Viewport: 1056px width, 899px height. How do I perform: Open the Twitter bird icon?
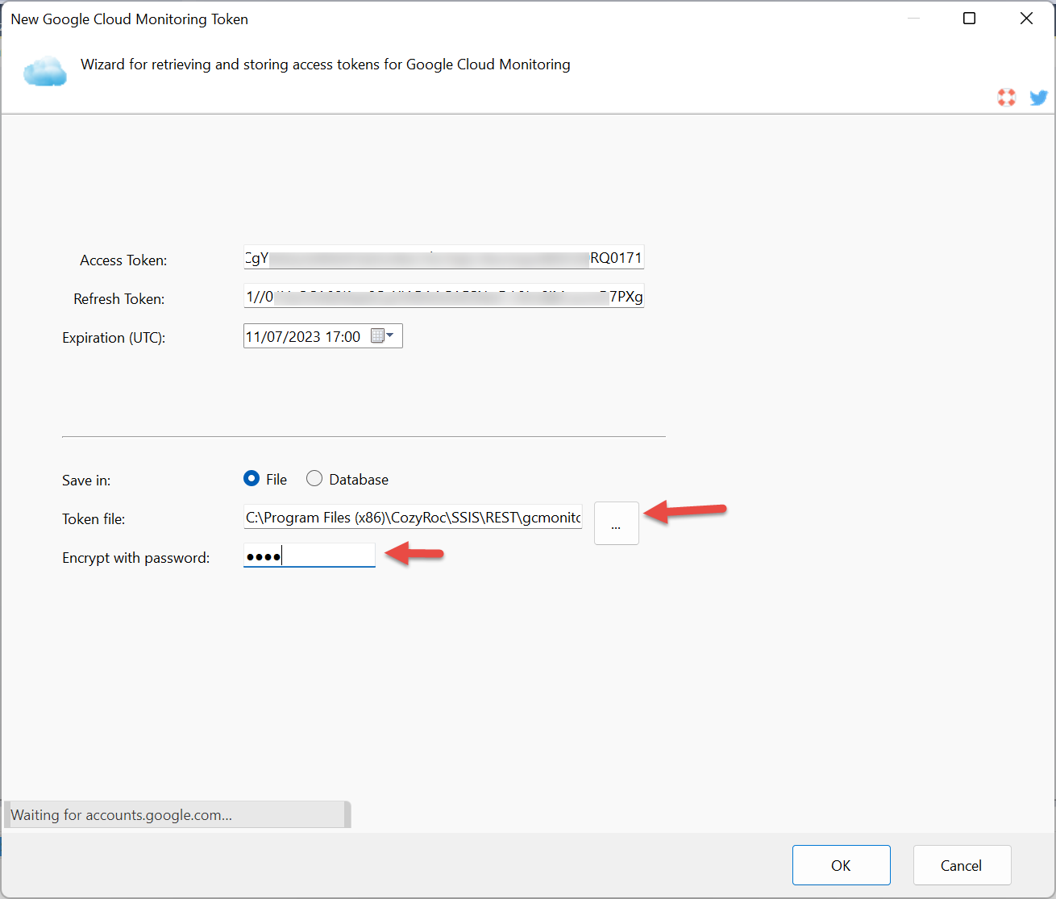tap(1039, 98)
